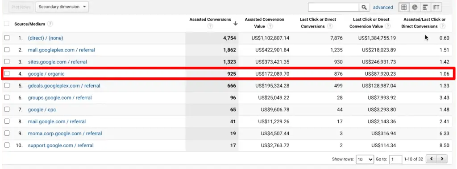Open sites.google.com / referral link
This screenshot has width=457, height=169.
(58, 62)
